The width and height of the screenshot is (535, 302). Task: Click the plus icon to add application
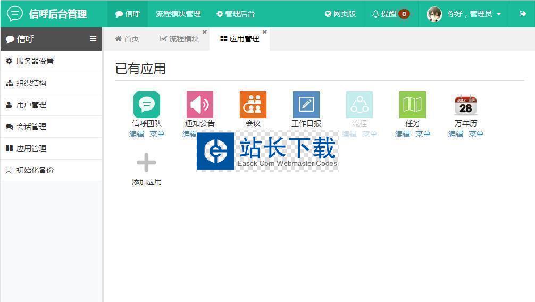click(146, 163)
